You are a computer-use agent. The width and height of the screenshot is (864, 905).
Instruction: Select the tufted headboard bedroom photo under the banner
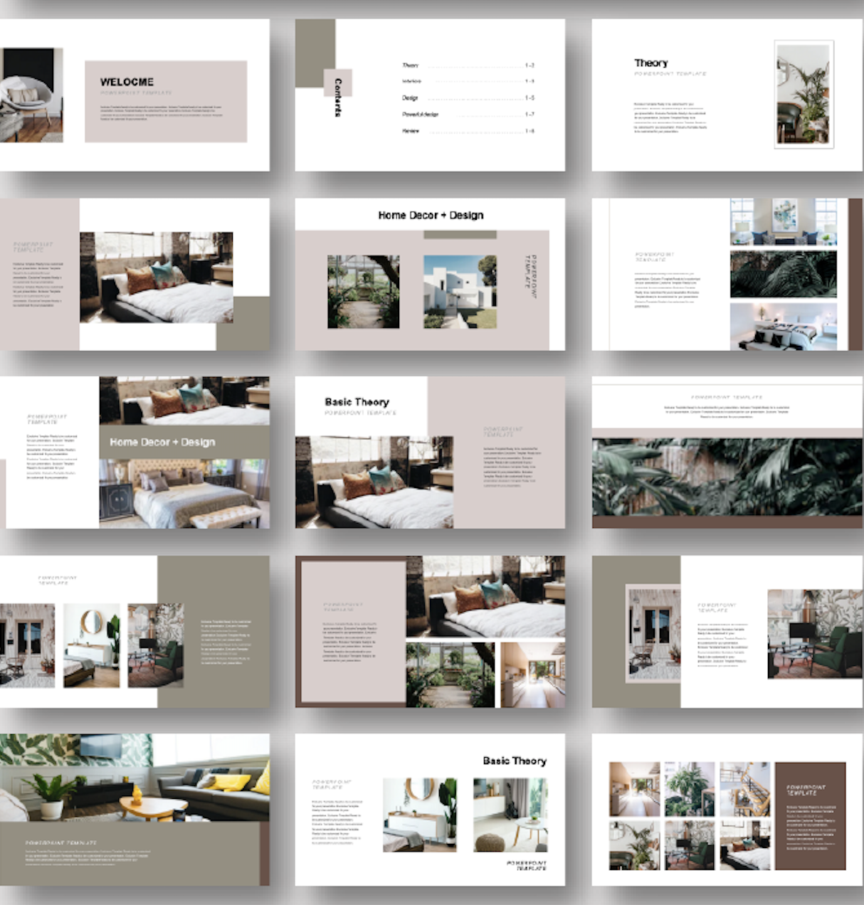coord(184,493)
